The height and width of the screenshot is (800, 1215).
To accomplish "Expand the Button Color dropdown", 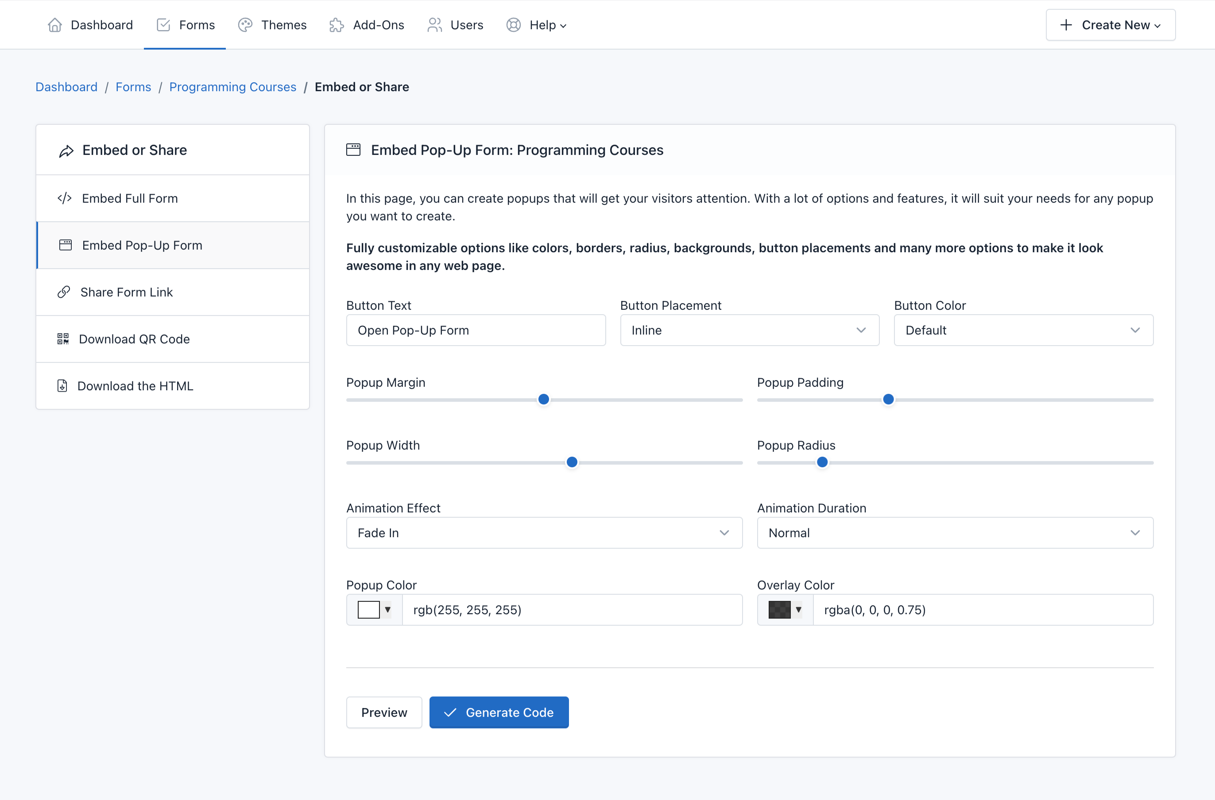I will coord(1023,331).
